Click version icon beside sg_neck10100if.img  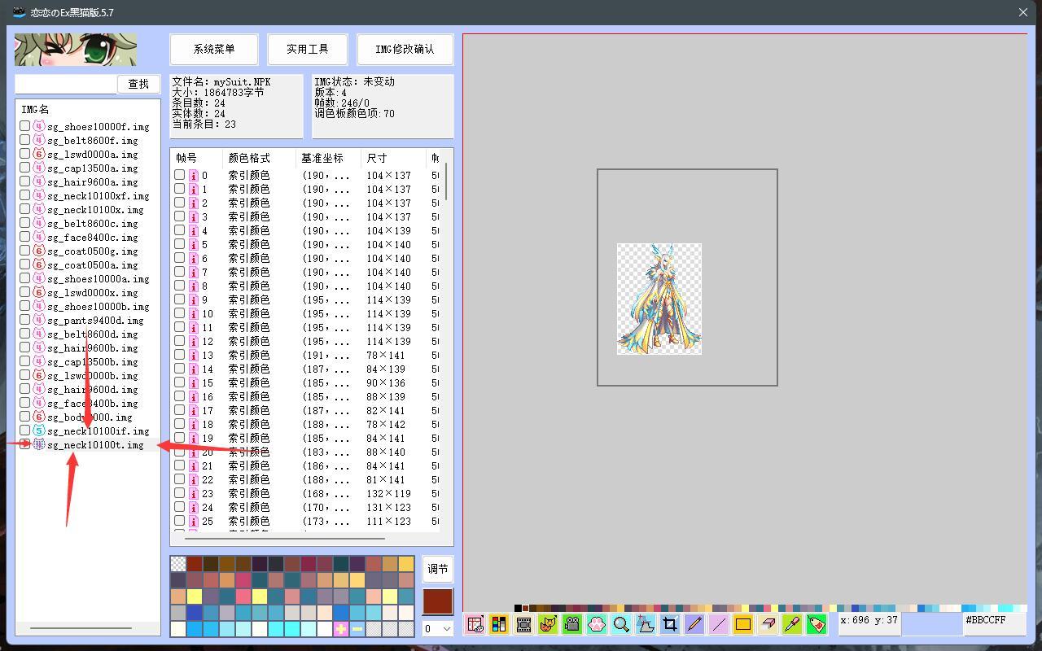[x=38, y=430]
